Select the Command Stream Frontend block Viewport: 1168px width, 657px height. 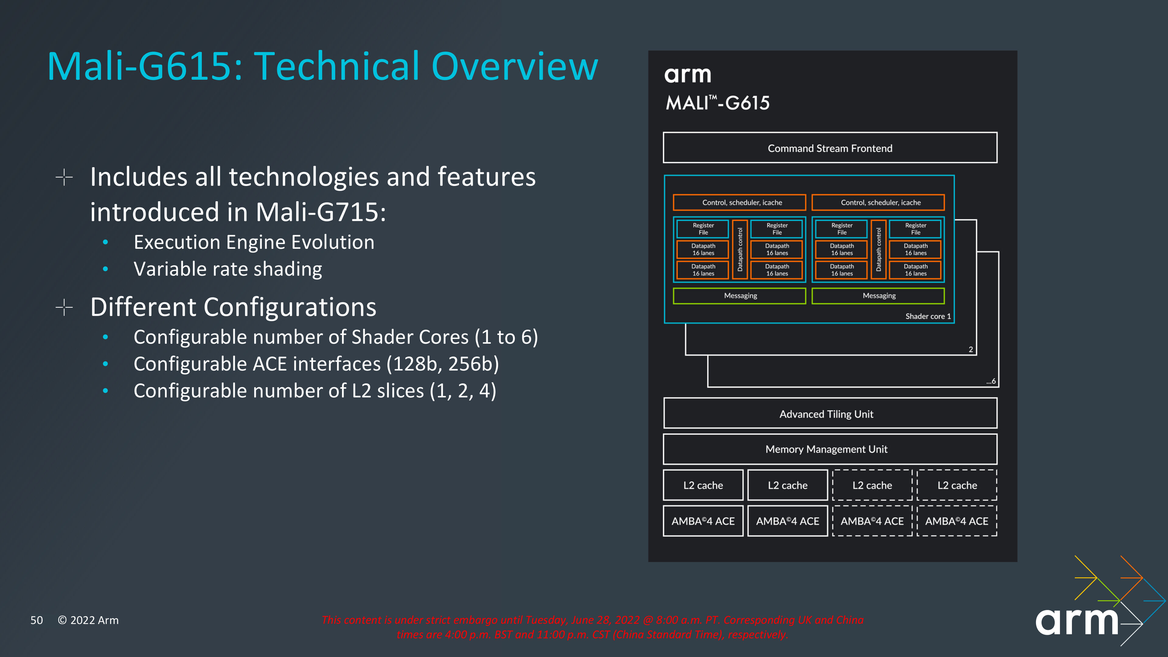pyautogui.click(x=830, y=148)
